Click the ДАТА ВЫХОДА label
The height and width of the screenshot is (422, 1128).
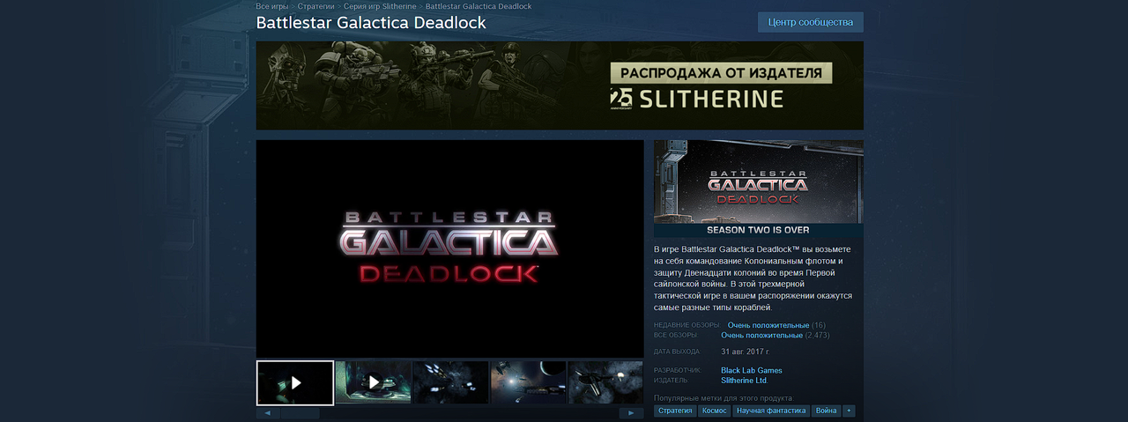click(677, 352)
